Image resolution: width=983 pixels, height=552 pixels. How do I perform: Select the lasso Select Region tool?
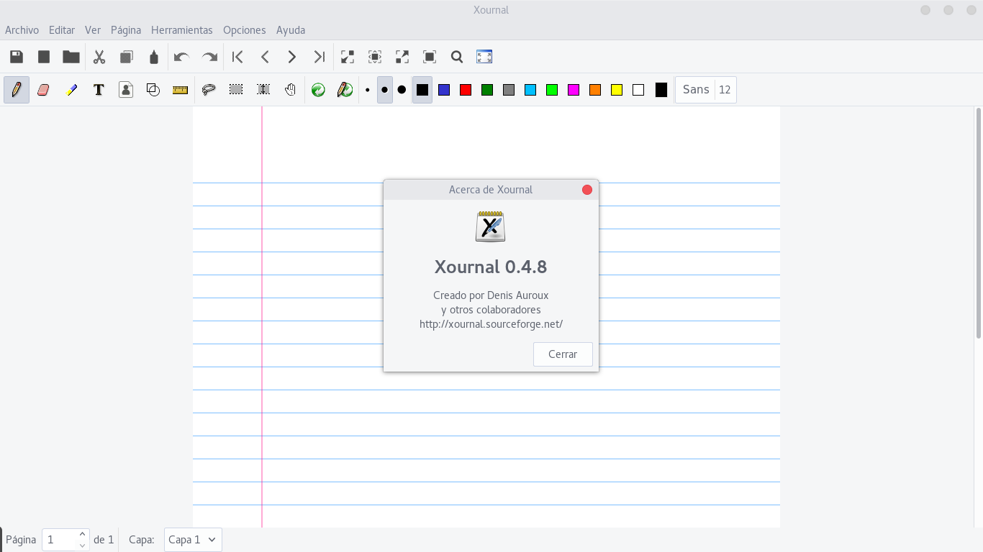click(x=209, y=90)
